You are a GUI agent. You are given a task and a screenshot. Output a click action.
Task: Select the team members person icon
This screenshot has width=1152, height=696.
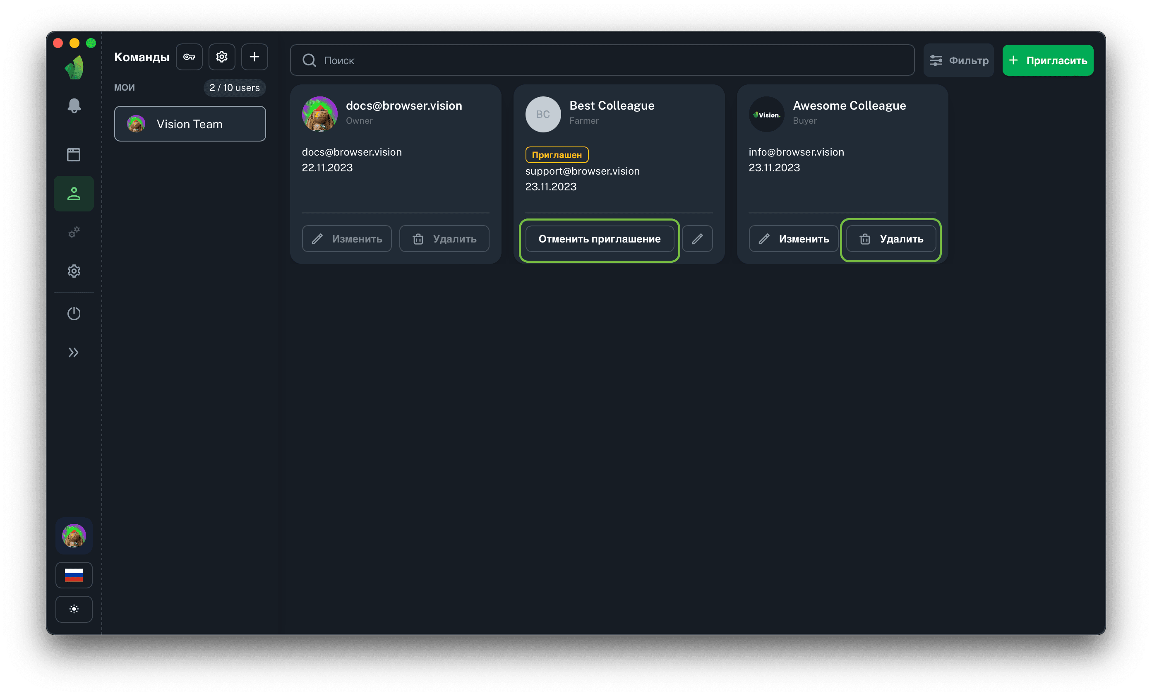(x=74, y=194)
